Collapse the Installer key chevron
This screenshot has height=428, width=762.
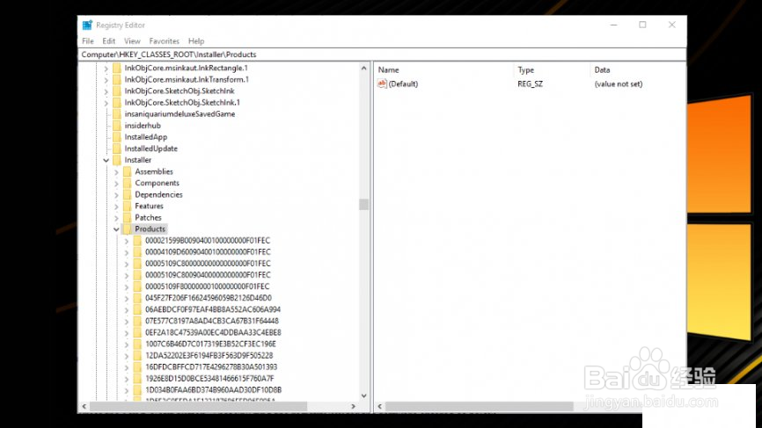(x=106, y=160)
